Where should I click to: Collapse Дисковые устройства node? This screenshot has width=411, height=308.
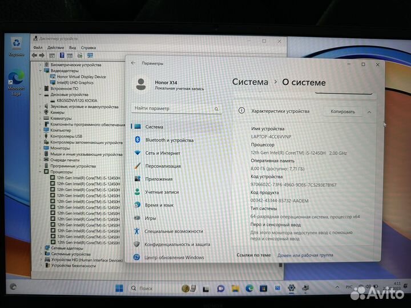pyautogui.click(x=40, y=95)
